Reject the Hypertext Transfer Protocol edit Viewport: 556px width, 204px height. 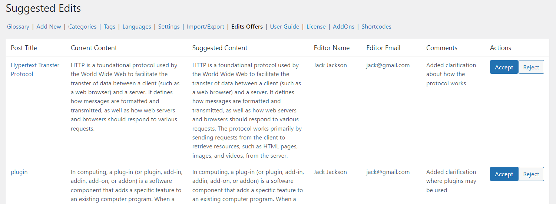pos(531,67)
